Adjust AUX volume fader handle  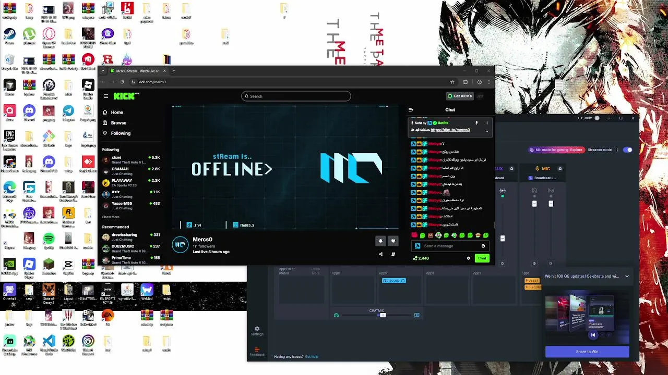pos(503,239)
